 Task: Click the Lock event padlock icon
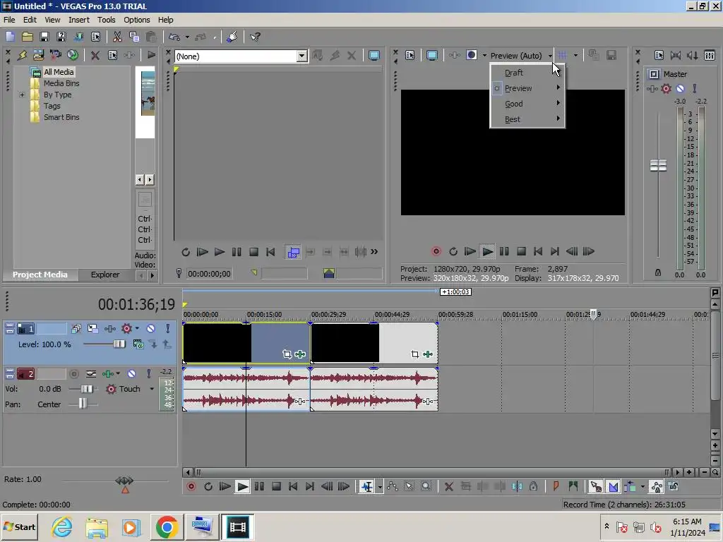click(534, 486)
